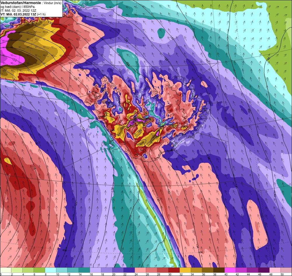Viewport: 292px width, 276px height.
Task: Click the 8–10 m/s light cyan swatch
Action: [51, 270]
